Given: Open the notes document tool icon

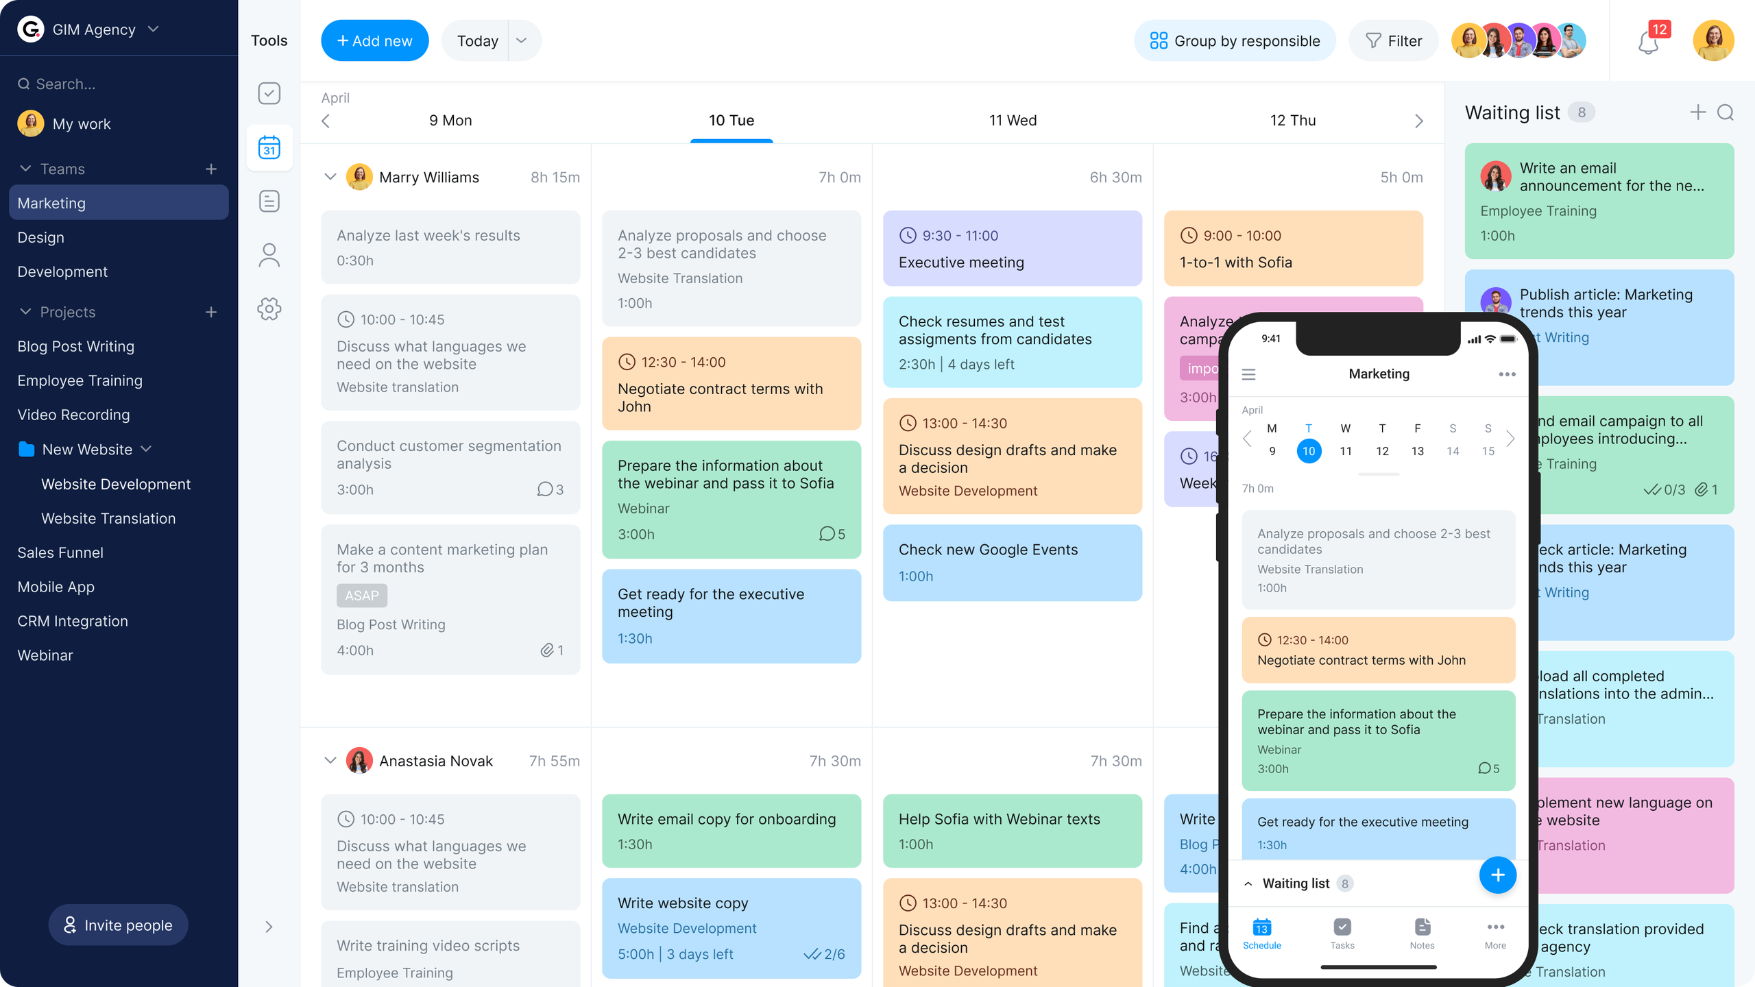Looking at the screenshot, I should tap(269, 201).
